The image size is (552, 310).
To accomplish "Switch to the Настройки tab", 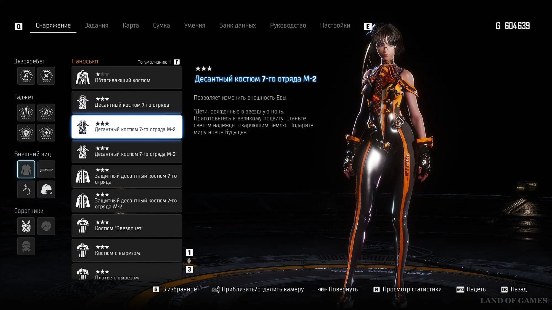I will [335, 25].
